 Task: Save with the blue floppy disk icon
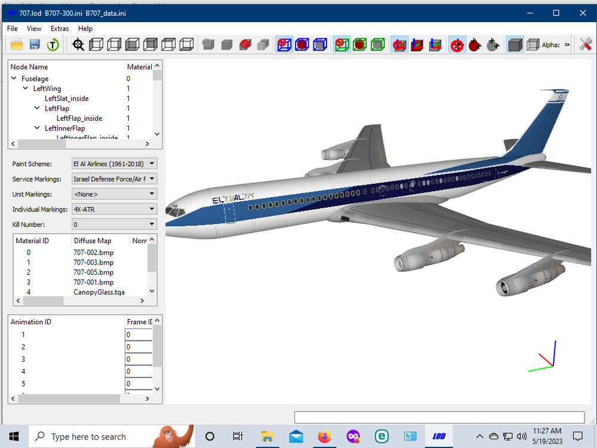(35, 45)
